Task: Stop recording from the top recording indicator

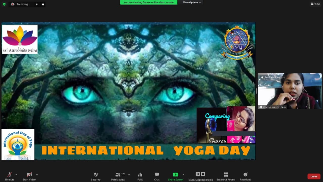Action: click(x=43, y=4)
